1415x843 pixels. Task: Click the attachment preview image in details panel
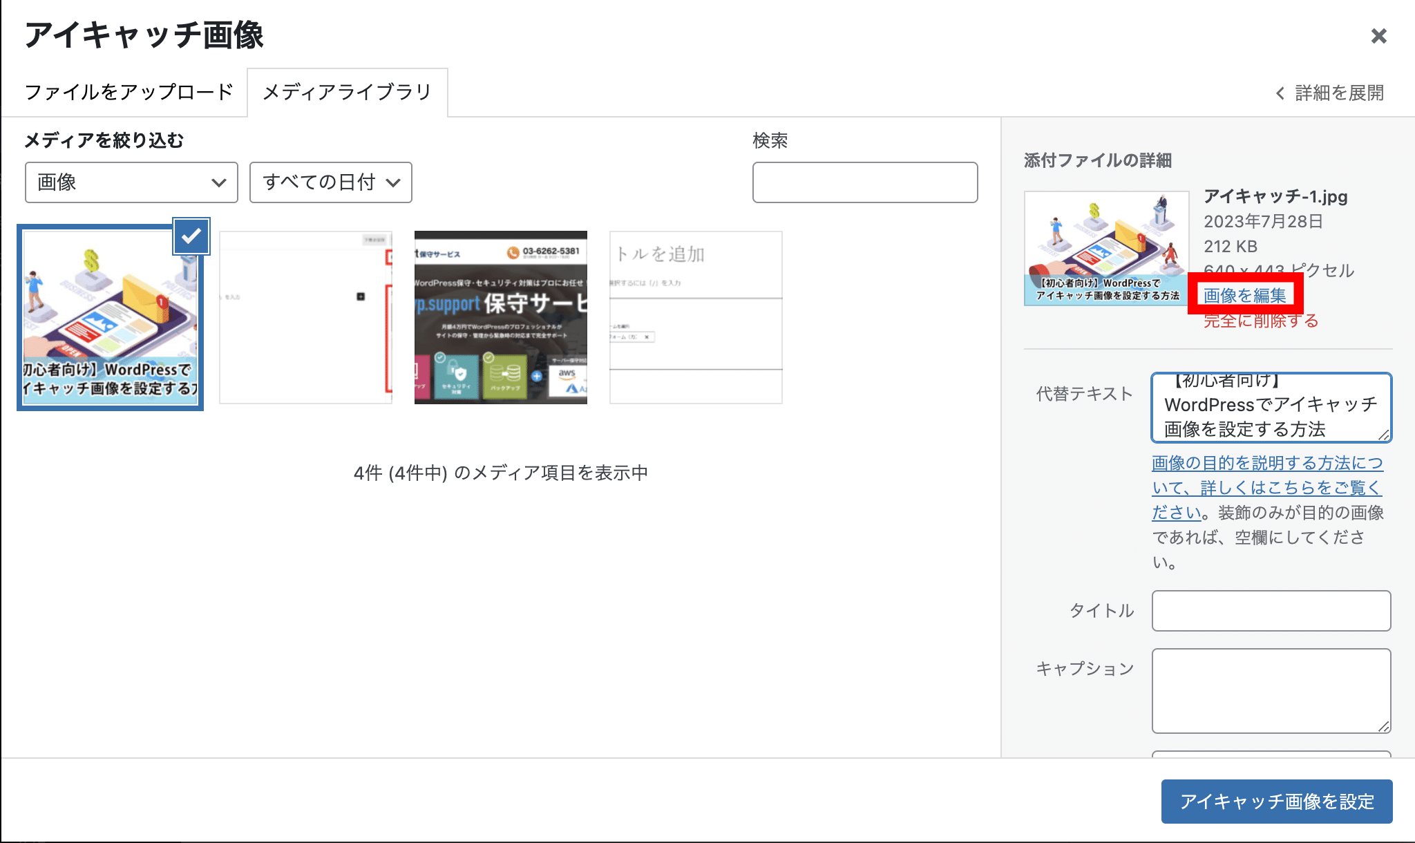coord(1105,248)
